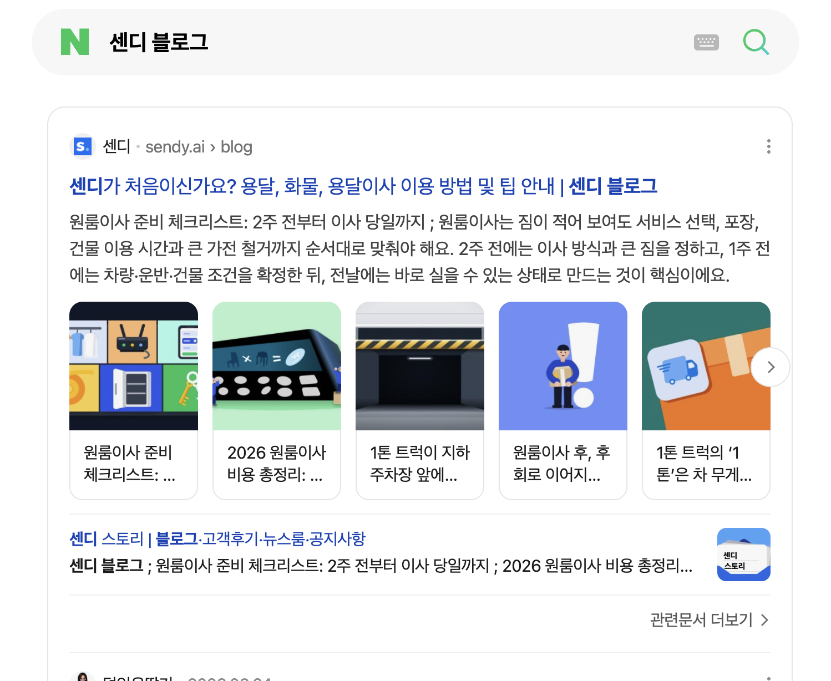Click the snippet text starting '원룸이사 준비 체크리스트: 2주 전부터'

420,248
